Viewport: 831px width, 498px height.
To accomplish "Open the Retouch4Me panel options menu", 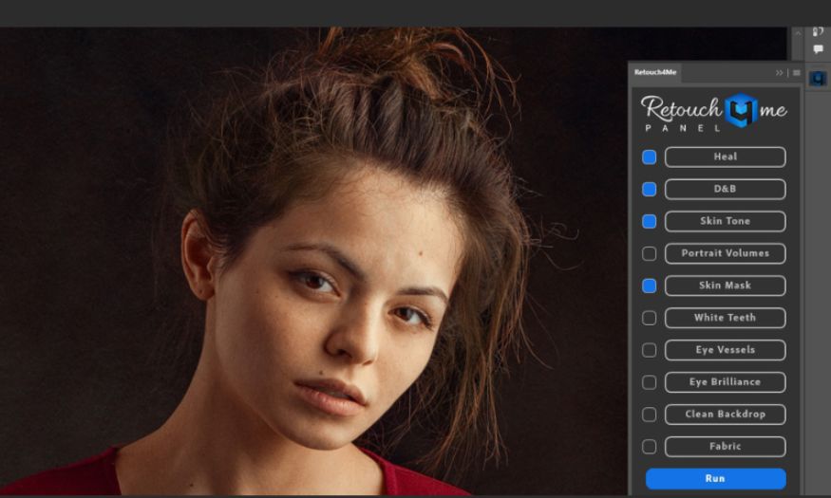I will click(x=797, y=73).
